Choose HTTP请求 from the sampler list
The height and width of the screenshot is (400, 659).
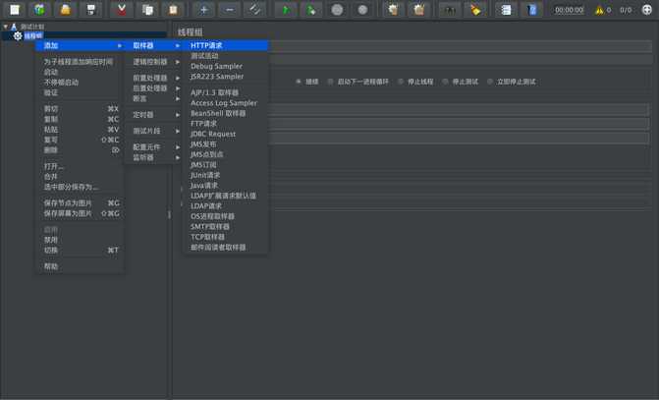tap(226, 45)
